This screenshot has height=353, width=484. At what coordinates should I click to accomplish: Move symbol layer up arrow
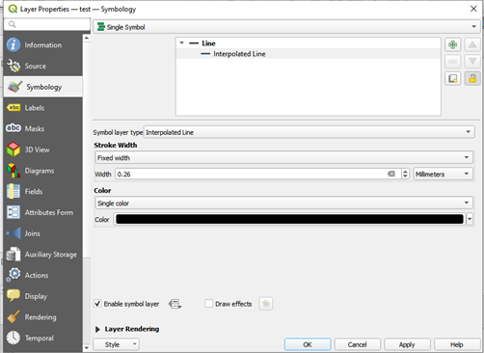(472, 44)
